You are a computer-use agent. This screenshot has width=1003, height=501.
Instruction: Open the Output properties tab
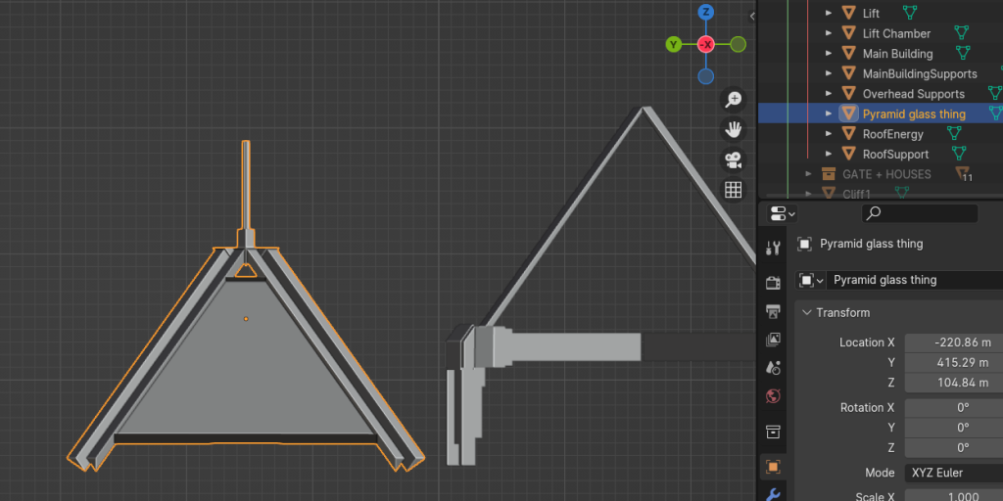pyautogui.click(x=773, y=311)
